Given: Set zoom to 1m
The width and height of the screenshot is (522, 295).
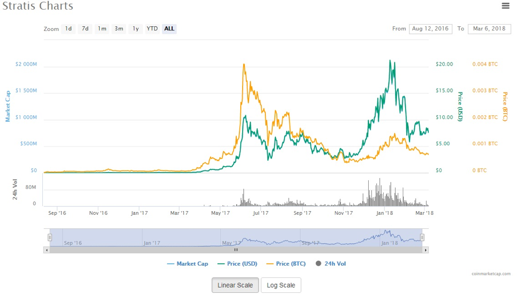Looking at the screenshot, I should (102, 29).
